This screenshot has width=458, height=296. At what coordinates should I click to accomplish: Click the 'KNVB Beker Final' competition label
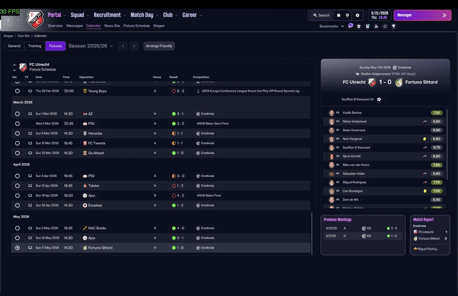click(x=209, y=195)
